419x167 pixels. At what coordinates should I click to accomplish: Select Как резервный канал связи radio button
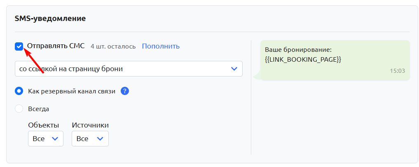click(x=19, y=91)
